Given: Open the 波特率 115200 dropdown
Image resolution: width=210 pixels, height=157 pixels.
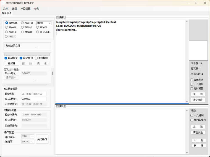Looking at the screenshot, I should pos(28,142).
